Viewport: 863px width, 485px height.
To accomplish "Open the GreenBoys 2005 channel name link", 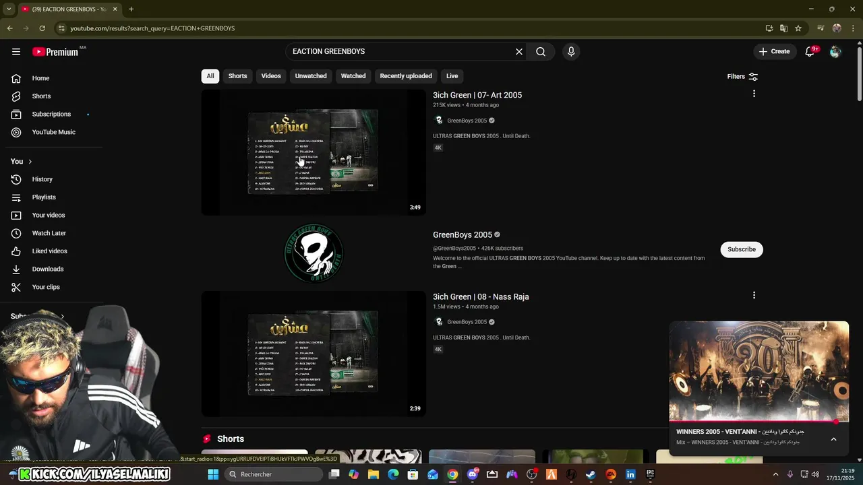I will point(463,234).
